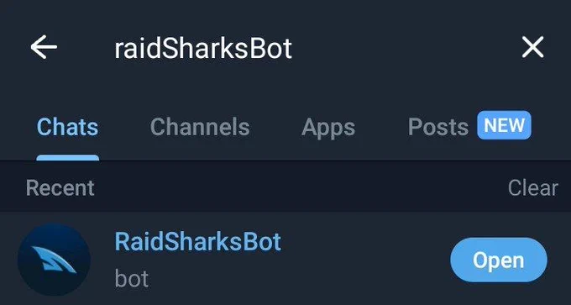
Task: Click the Recent section label
Action: click(60, 188)
